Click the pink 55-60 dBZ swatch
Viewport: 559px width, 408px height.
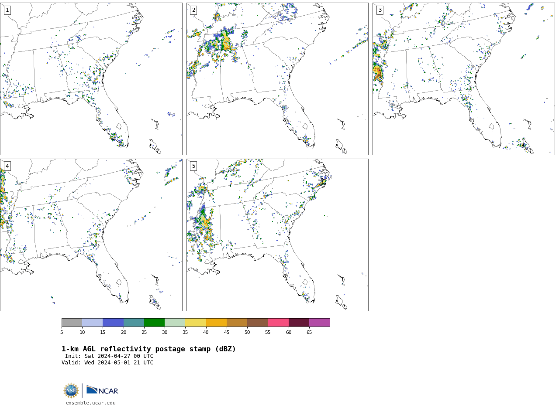278,323
